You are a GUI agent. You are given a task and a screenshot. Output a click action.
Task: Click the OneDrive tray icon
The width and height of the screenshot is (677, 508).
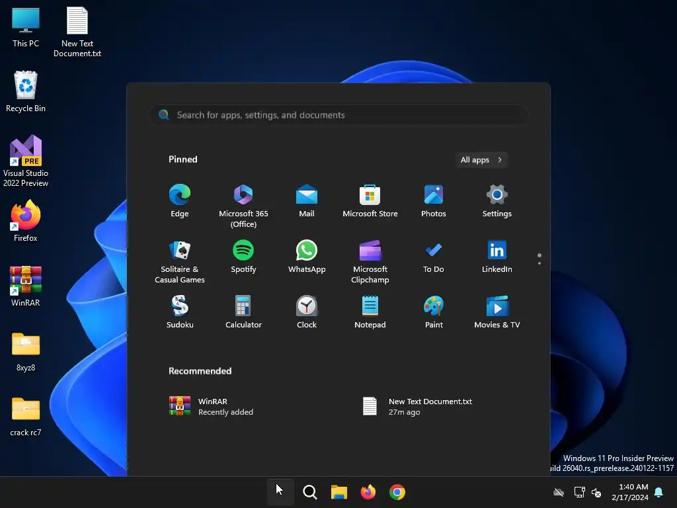(559, 492)
